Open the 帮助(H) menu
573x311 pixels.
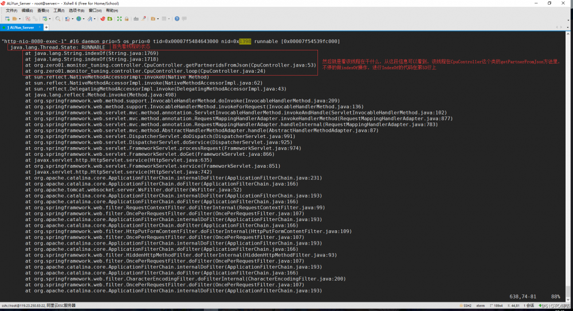coord(112,11)
